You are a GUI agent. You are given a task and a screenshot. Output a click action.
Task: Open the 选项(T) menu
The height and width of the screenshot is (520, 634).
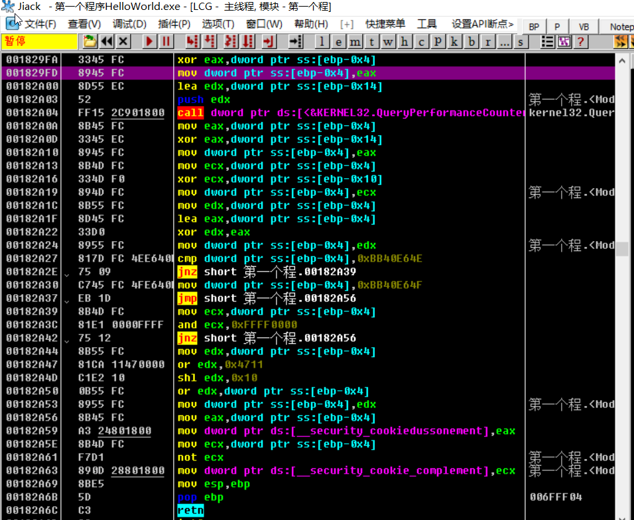[218, 25]
